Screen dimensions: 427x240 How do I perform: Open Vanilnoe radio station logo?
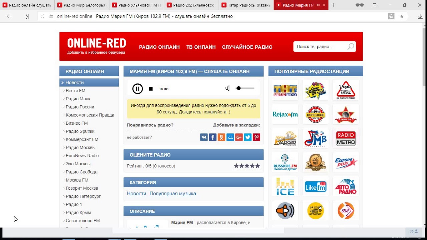tap(316, 162)
